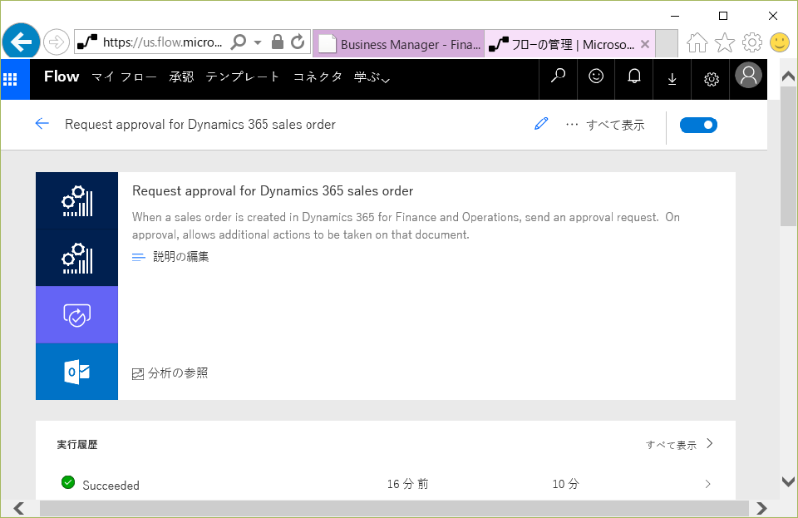Expand the 学ぶ dropdown menu
The width and height of the screenshot is (798, 518).
[372, 76]
